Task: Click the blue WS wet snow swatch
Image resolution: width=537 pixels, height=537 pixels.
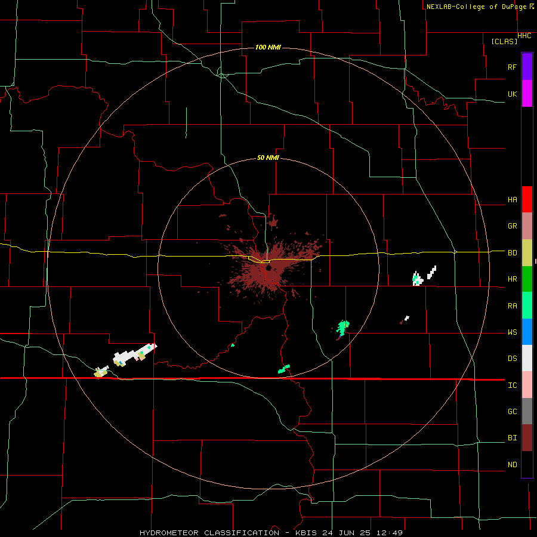Action: pyautogui.click(x=527, y=332)
